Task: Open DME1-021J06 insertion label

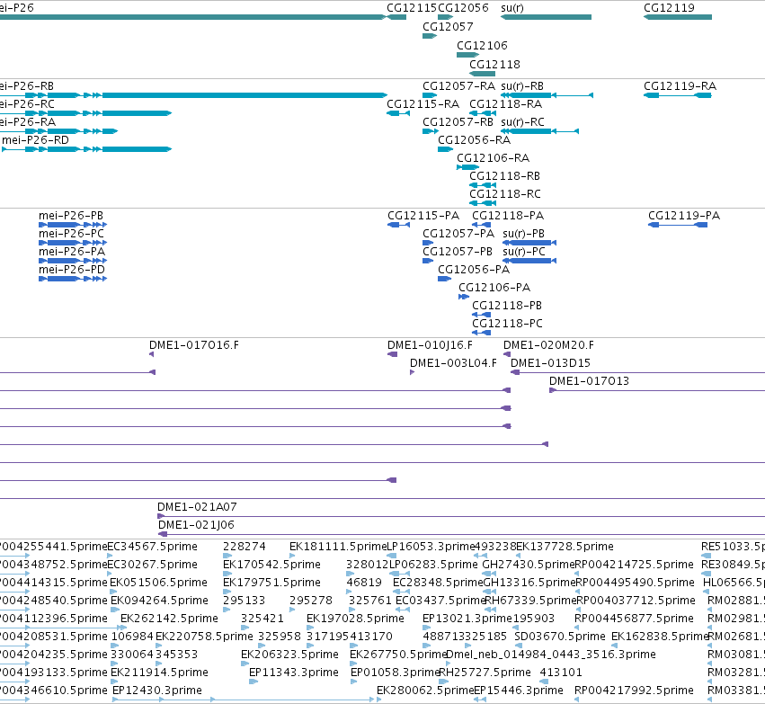Action: pos(196,525)
